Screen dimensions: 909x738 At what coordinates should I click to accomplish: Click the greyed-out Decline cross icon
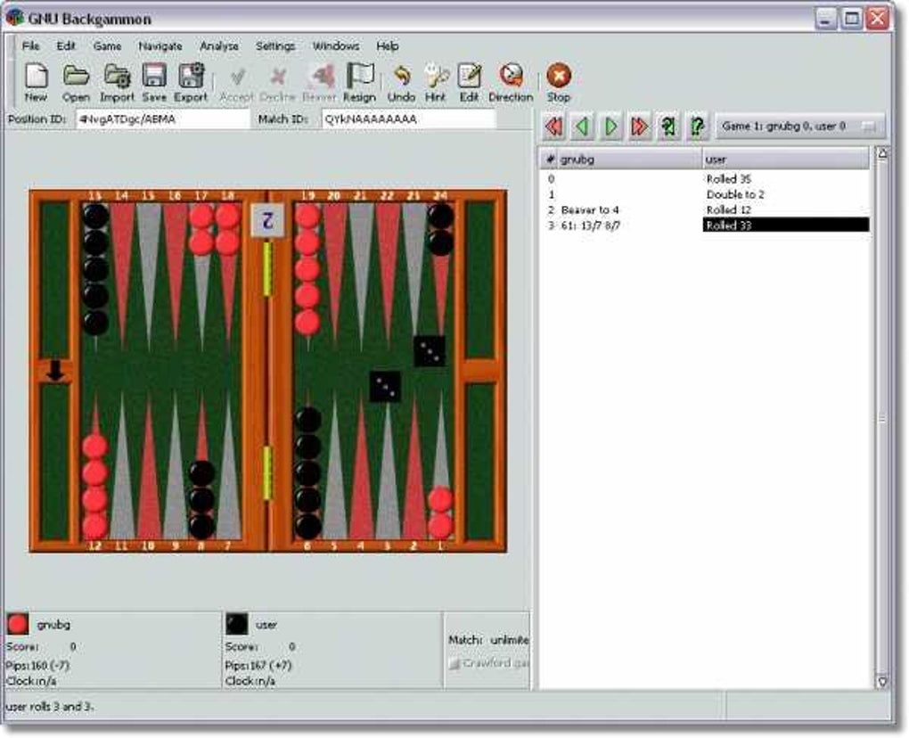click(278, 77)
